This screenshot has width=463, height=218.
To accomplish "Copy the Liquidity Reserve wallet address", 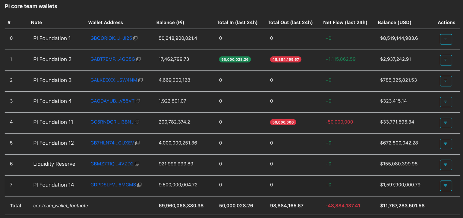I will click(x=137, y=164).
